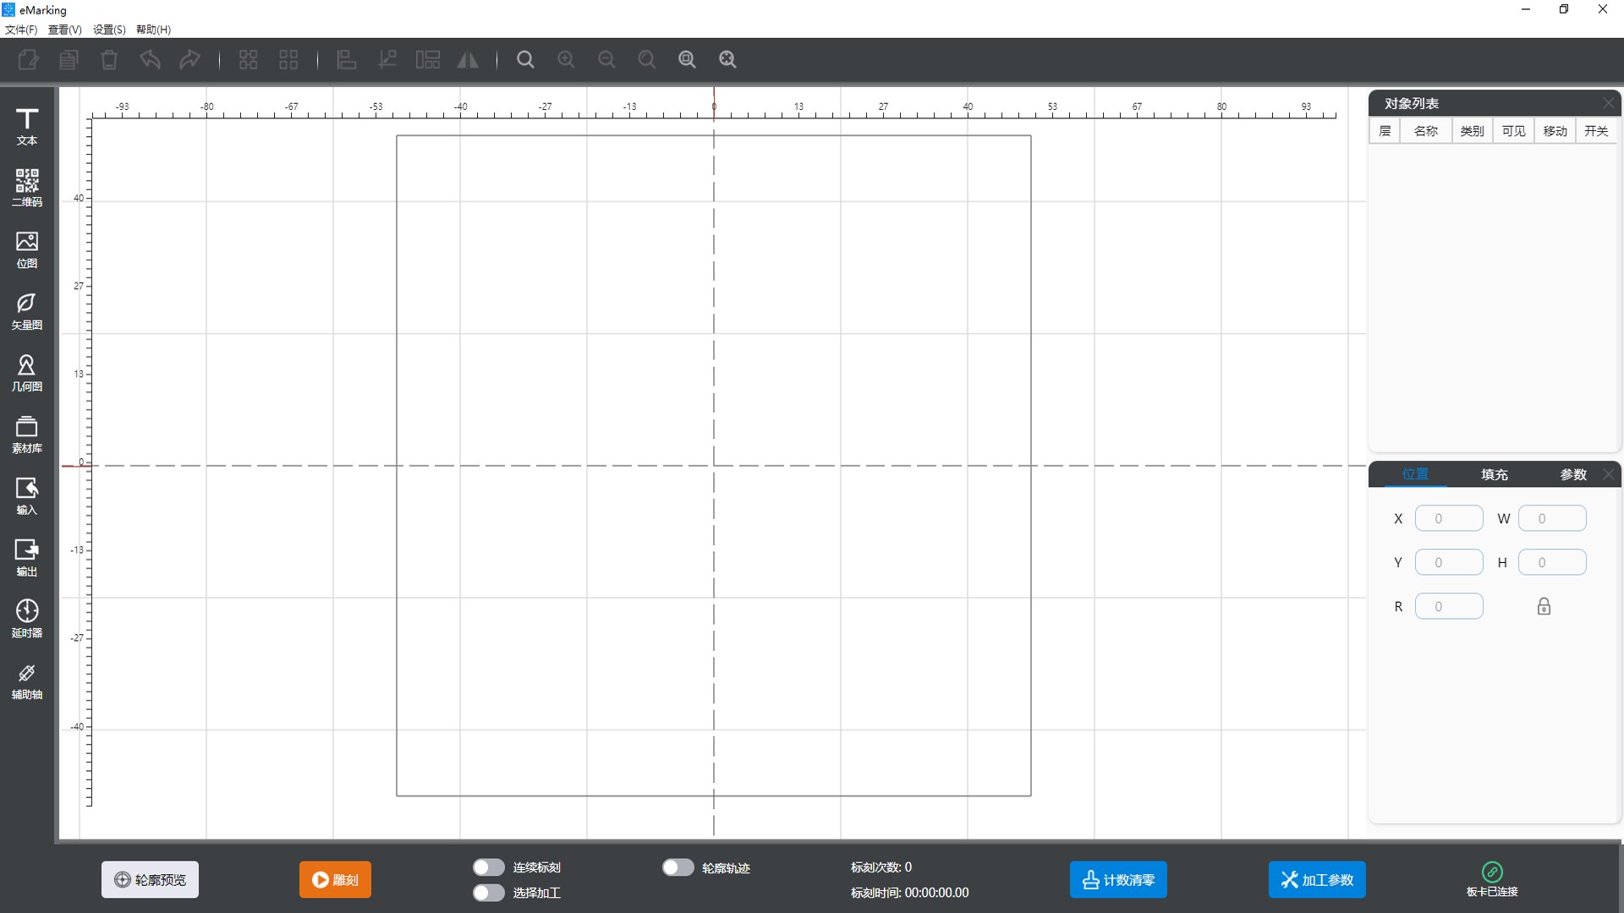Select the 二维码 QR code tool

coord(27,188)
